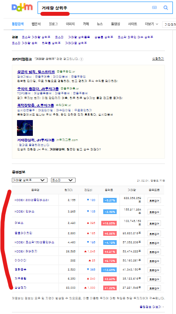176x314 pixels.
Task: Click discussion button in KODEX 인버스 row
Action: point(154,212)
